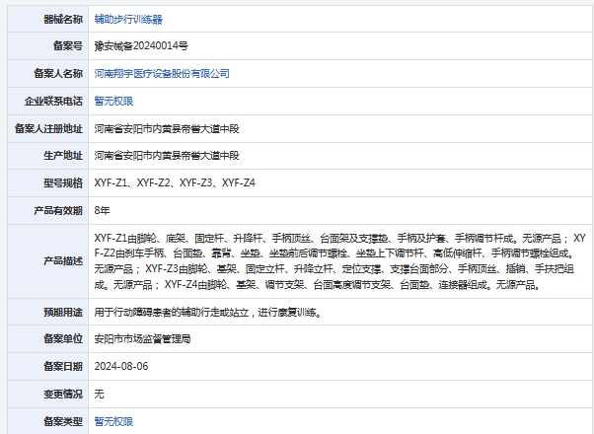Click the 型号规格 row label
This screenshot has height=434, width=594.
tap(63, 182)
